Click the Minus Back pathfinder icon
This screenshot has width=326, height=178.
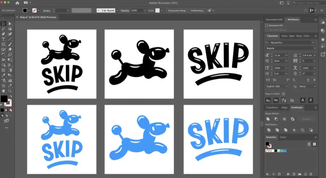pyautogui.click(x=311, y=130)
